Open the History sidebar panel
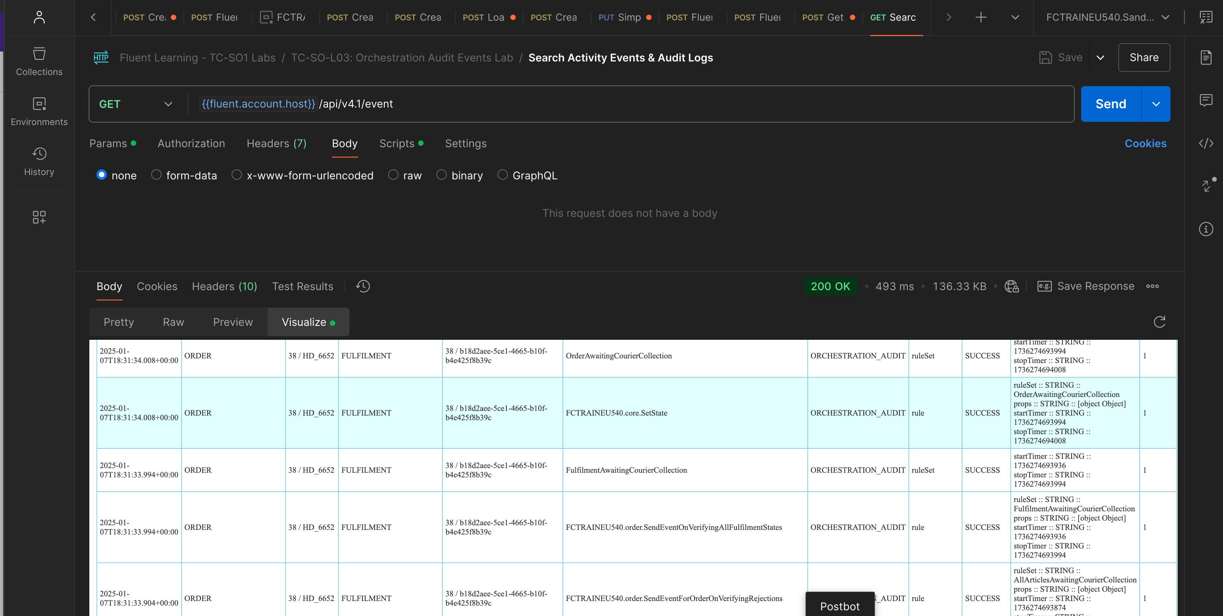 (x=39, y=162)
